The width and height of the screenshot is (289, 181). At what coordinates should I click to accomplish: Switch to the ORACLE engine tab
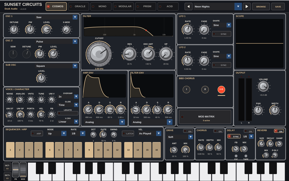[79, 6]
